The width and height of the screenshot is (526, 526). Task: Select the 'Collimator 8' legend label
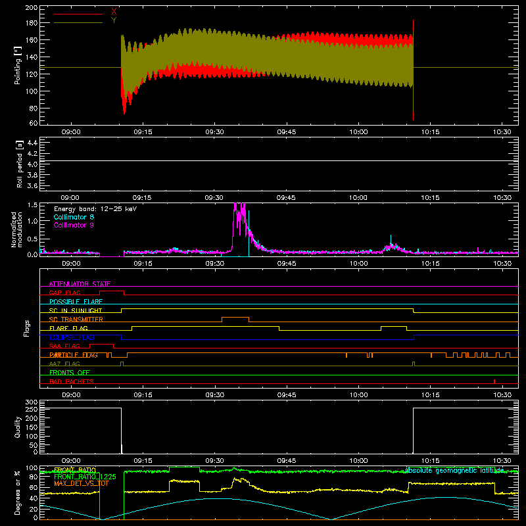(74, 217)
